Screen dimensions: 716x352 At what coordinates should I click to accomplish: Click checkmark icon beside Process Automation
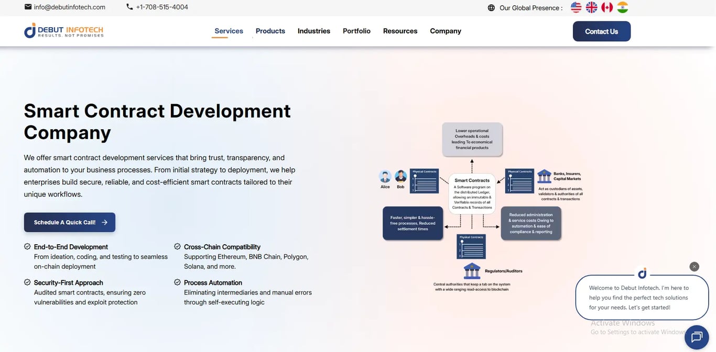[x=177, y=282]
